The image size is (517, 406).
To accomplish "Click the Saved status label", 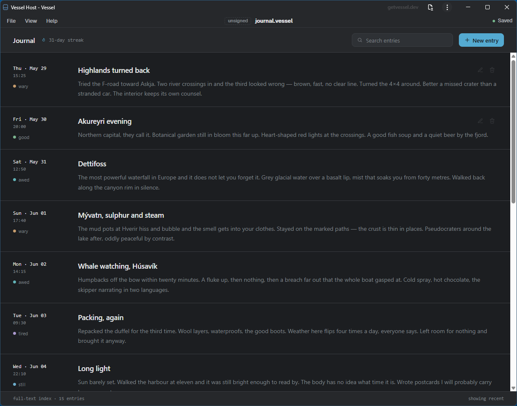I will coord(505,21).
